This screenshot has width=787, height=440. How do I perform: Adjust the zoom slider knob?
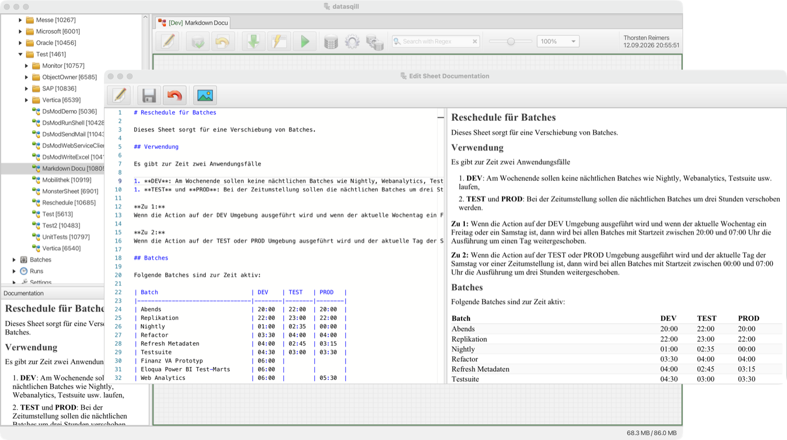click(x=511, y=42)
